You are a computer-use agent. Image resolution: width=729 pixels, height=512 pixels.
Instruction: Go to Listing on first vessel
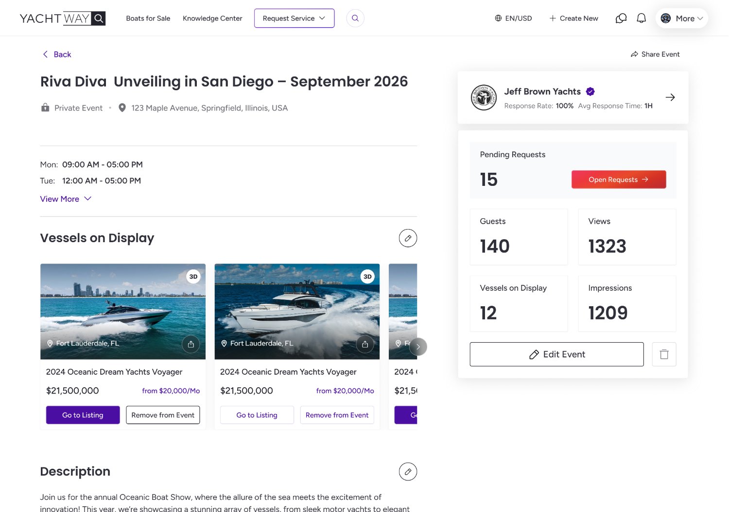[x=83, y=415]
